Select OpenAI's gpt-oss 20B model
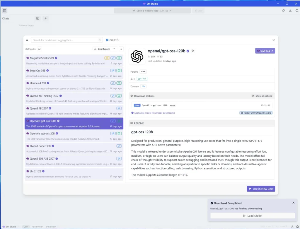 click(x=74, y=136)
